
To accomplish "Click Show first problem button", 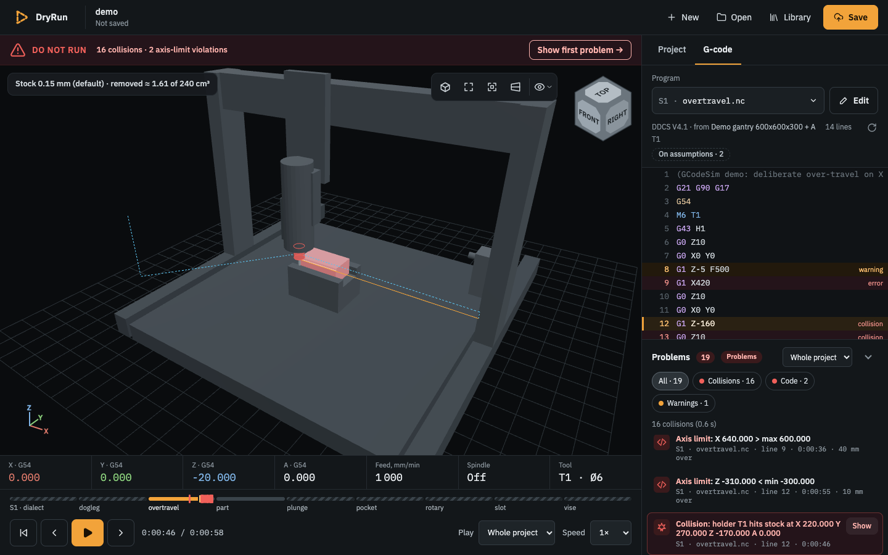I will point(580,50).
